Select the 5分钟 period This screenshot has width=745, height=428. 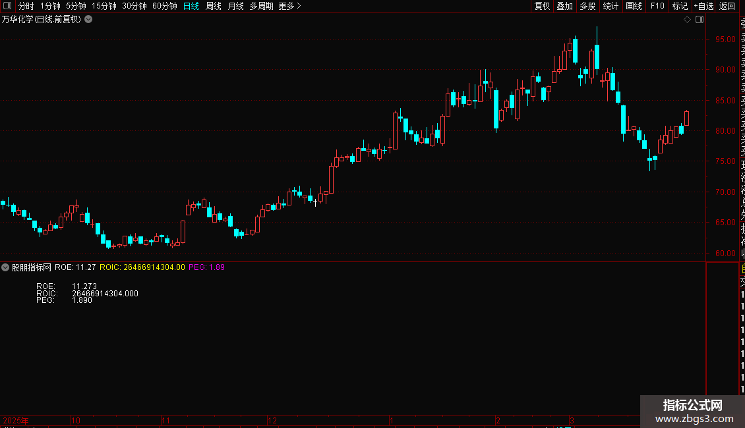(76, 6)
